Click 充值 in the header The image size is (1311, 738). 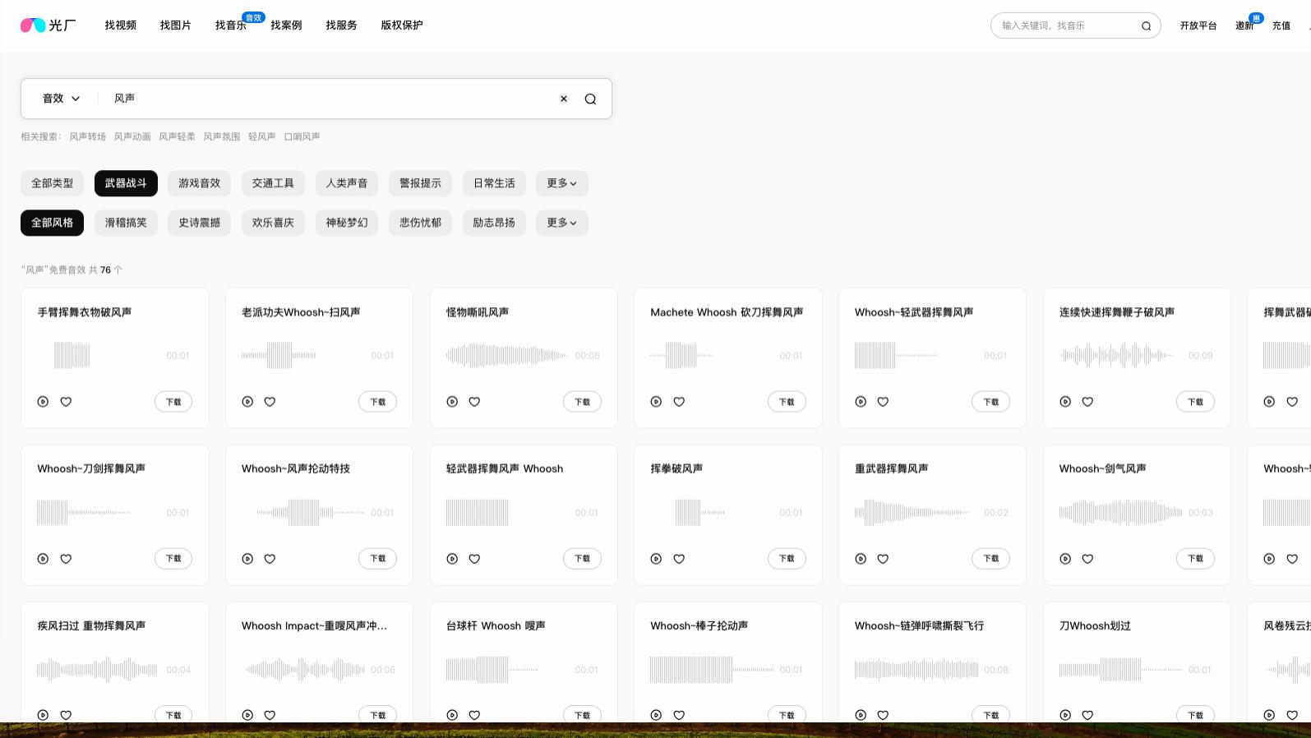point(1281,25)
